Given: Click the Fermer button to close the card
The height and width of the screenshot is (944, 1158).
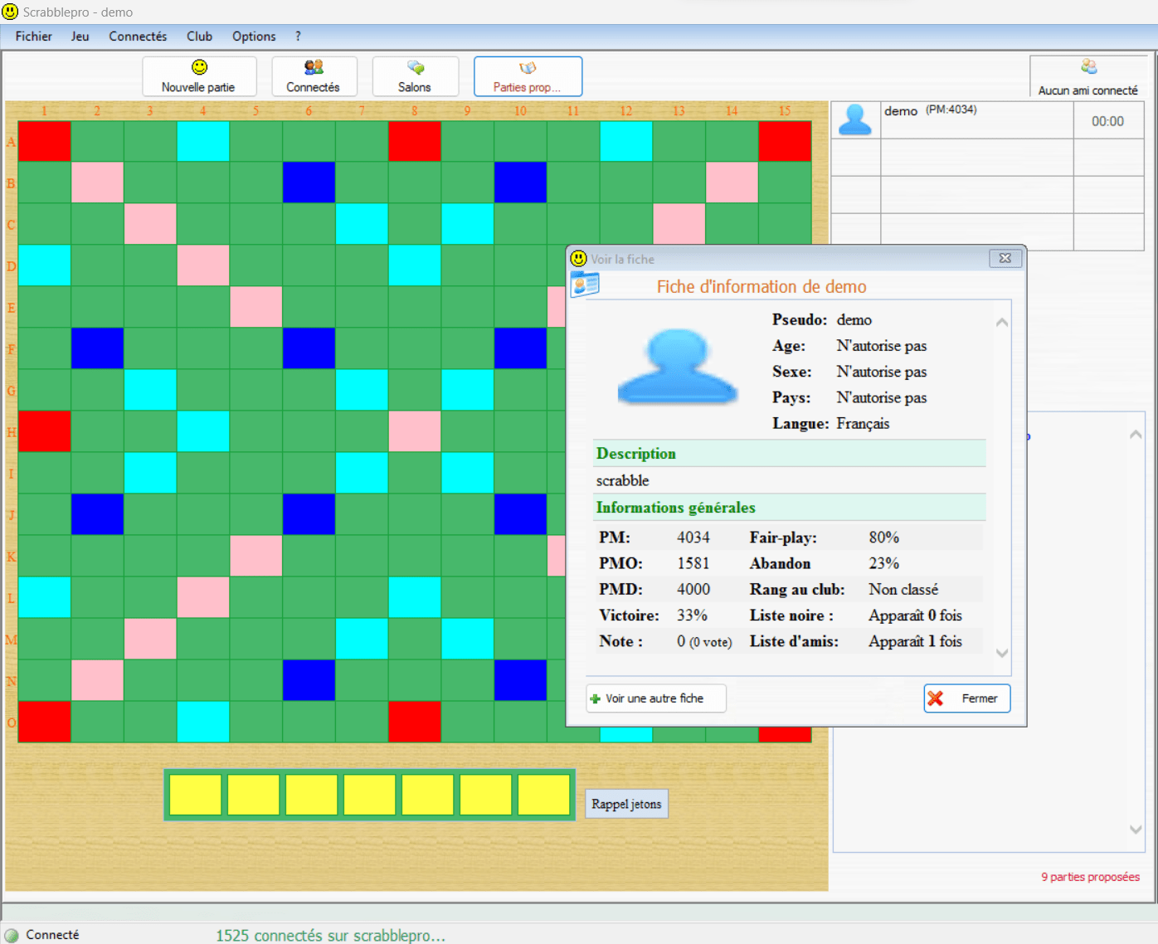Looking at the screenshot, I should coord(967,698).
